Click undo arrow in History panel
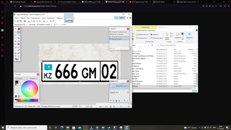 click(111, 48)
